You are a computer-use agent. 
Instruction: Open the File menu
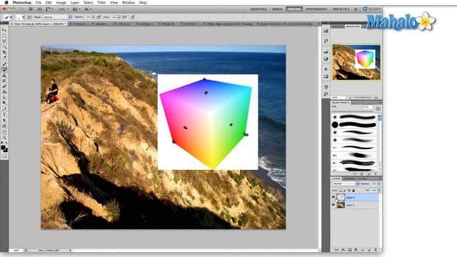point(38,3)
